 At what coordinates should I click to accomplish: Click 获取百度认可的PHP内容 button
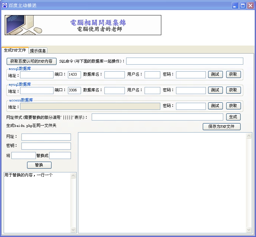(31, 61)
